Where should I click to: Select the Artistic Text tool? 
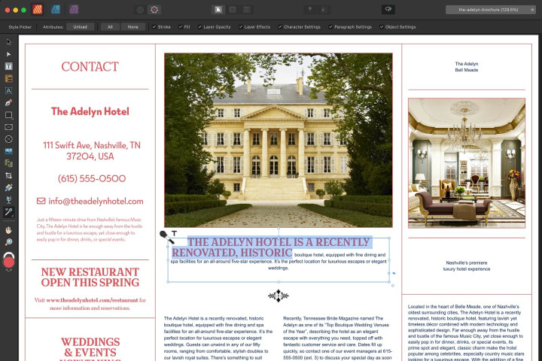tap(8, 90)
